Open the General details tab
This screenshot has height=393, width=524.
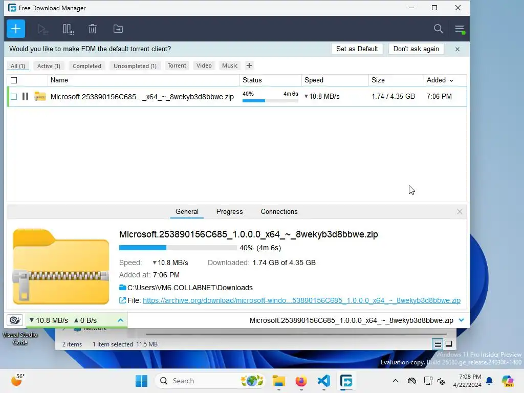[187, 211]
